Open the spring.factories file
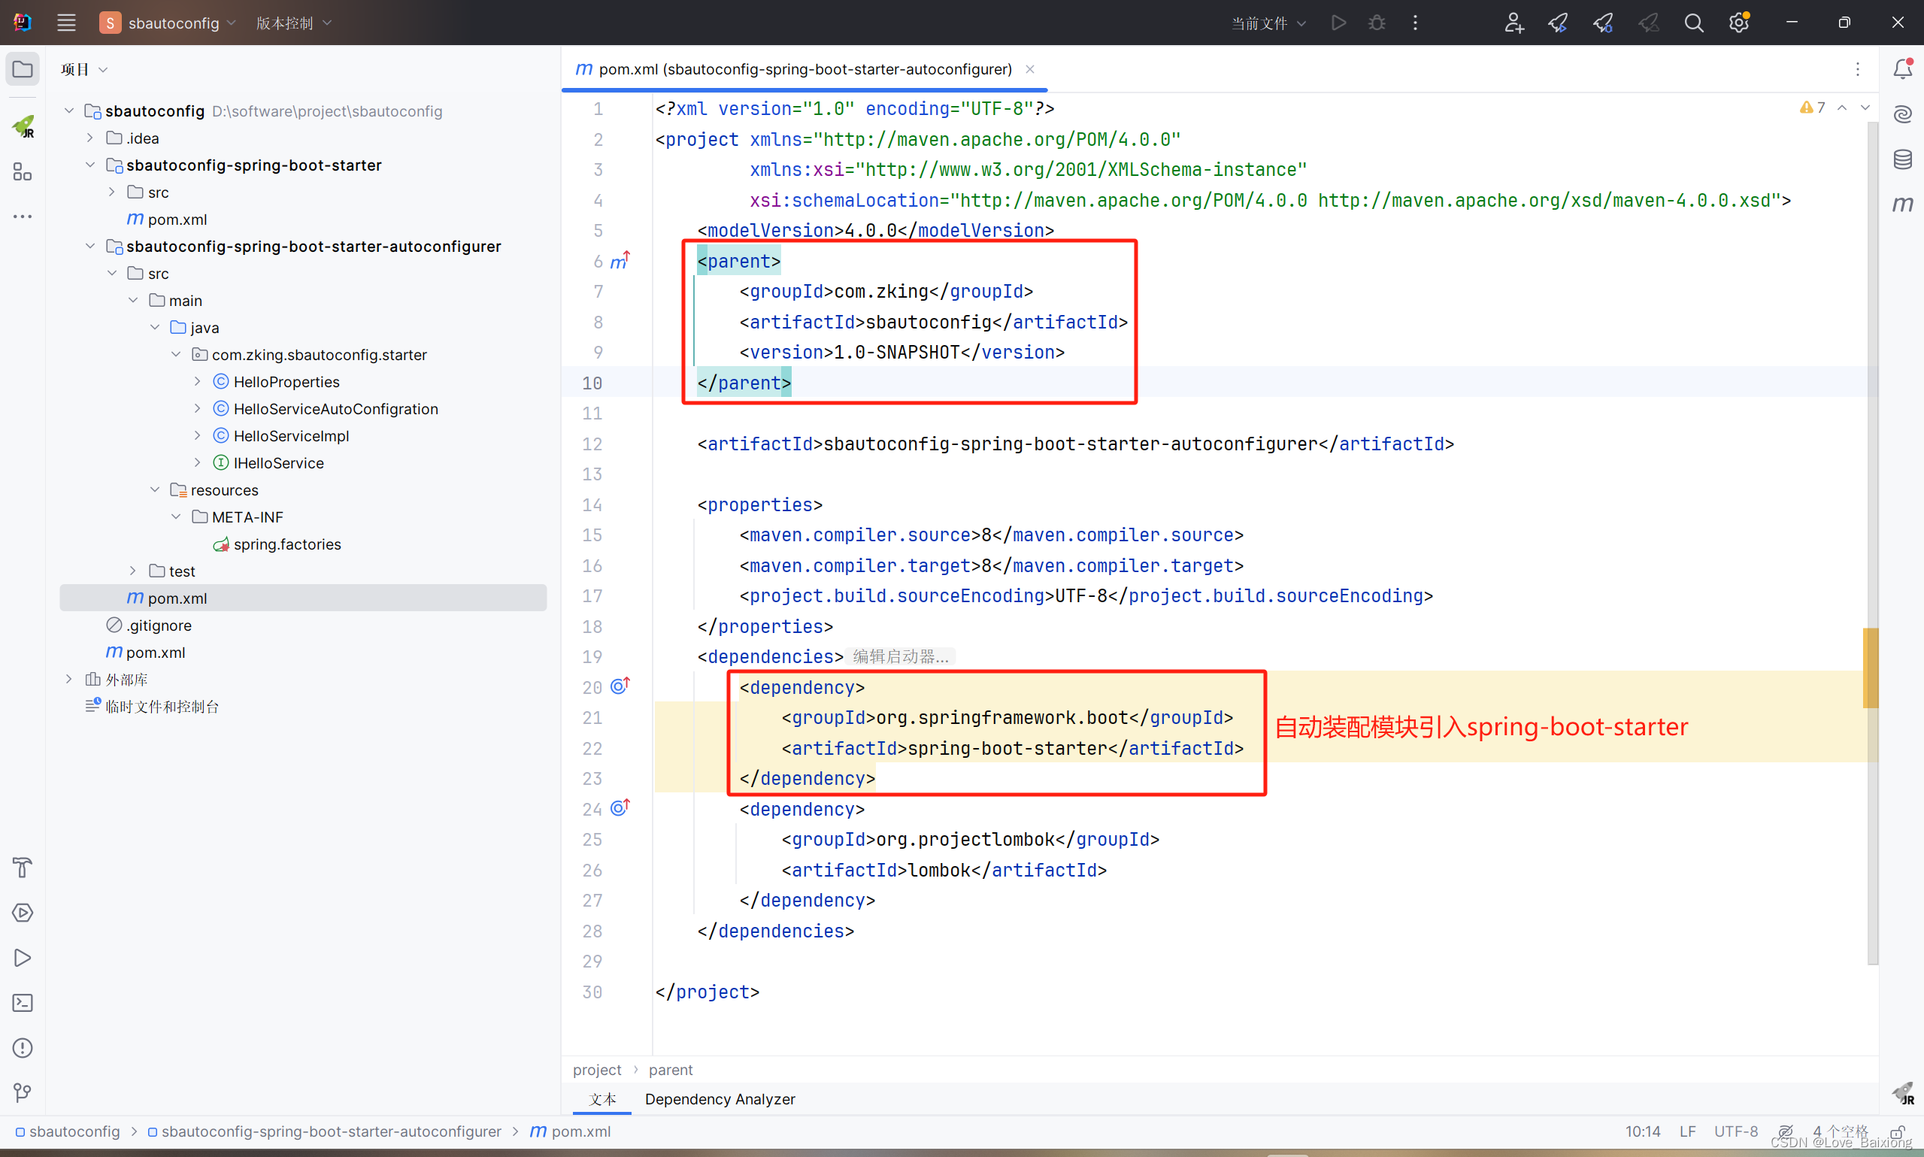This screenshot has width=1924, height=1157. [x=287, y=544]
